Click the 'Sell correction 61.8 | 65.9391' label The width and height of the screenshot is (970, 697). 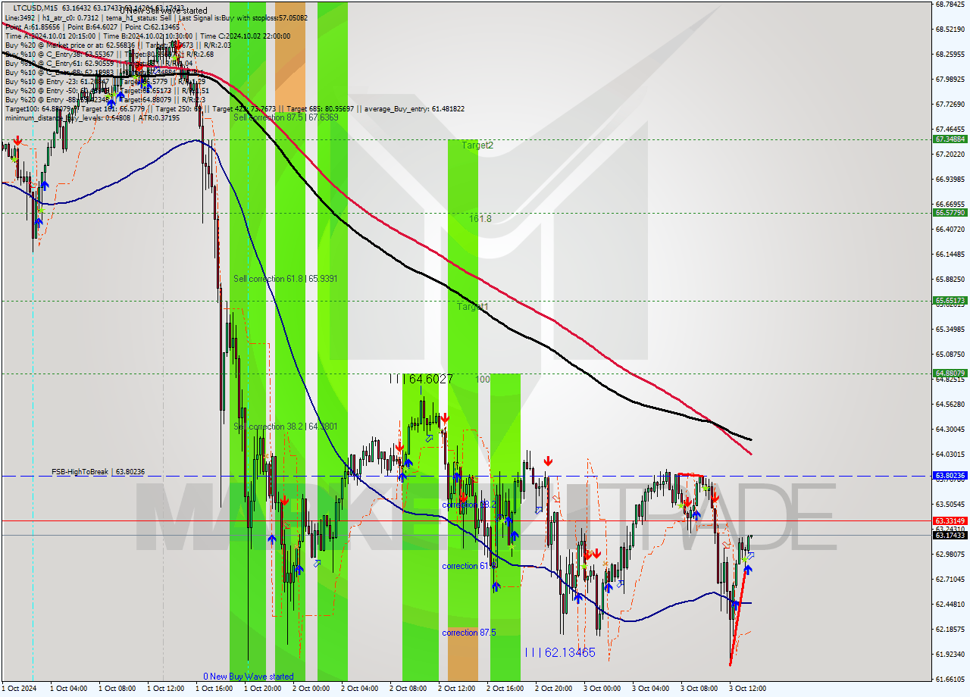[x=285, y=279]
